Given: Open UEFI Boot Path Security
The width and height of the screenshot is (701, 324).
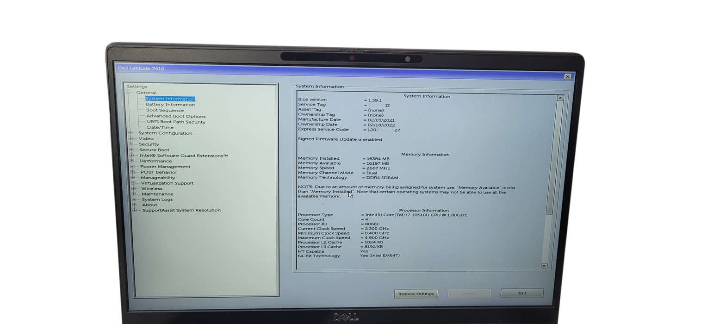Looking at the screenshot, I should coord(176,122).
